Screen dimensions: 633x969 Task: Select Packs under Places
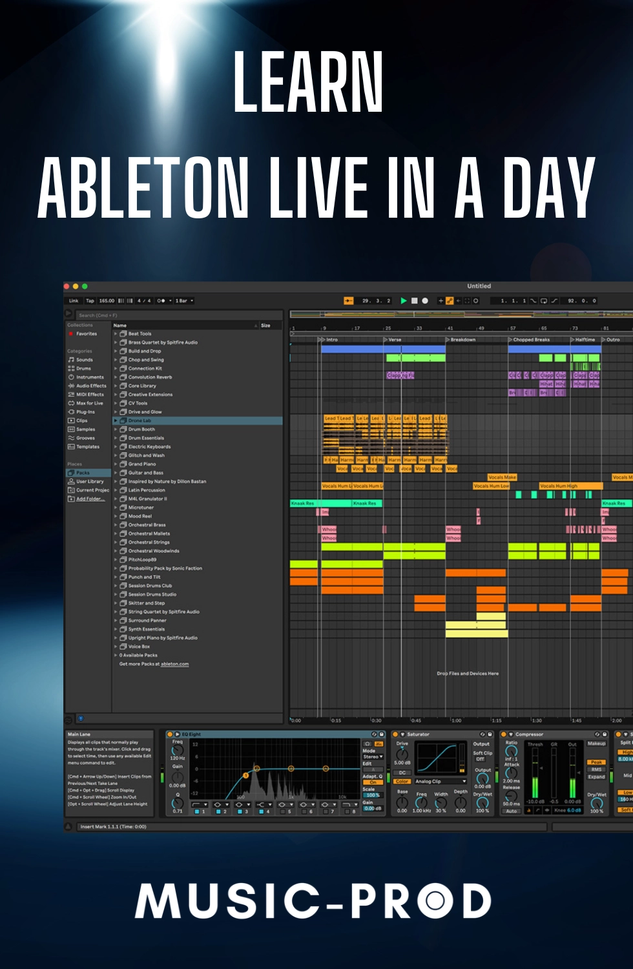pyautogui.click(x=88, y=473)
